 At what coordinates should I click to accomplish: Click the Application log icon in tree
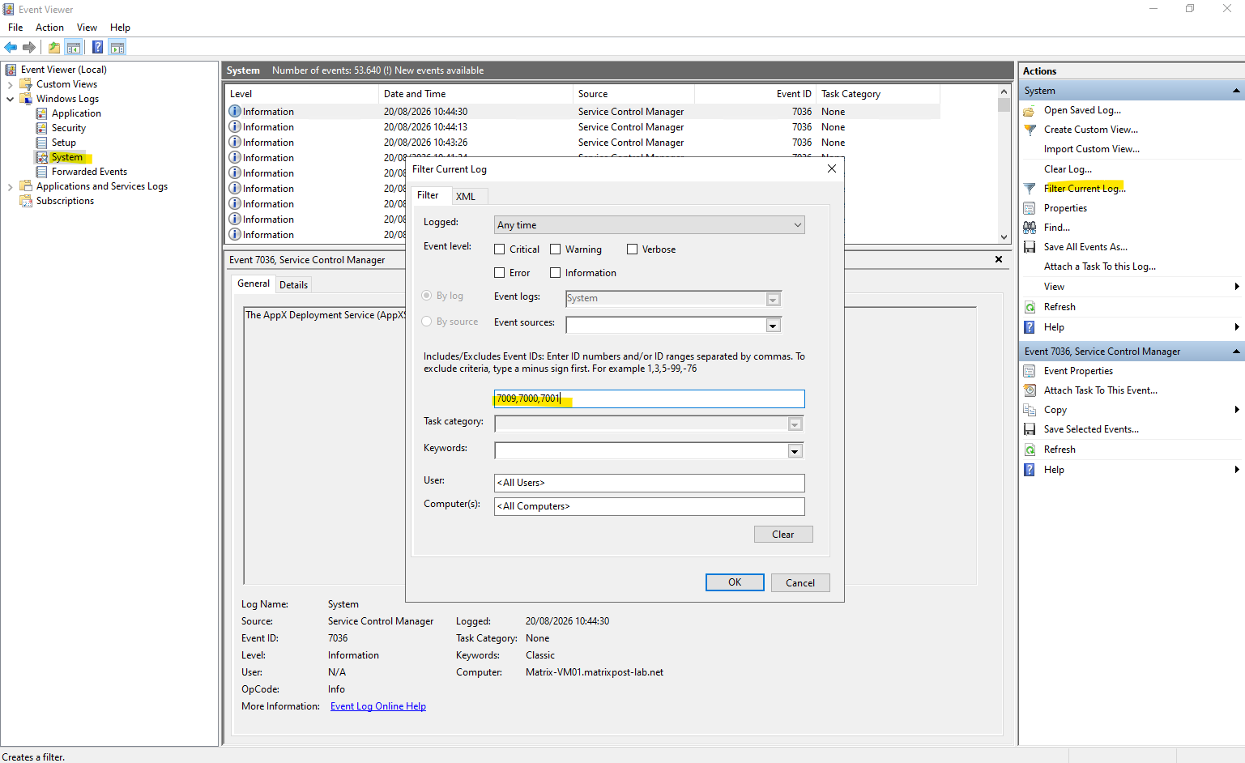41,113
